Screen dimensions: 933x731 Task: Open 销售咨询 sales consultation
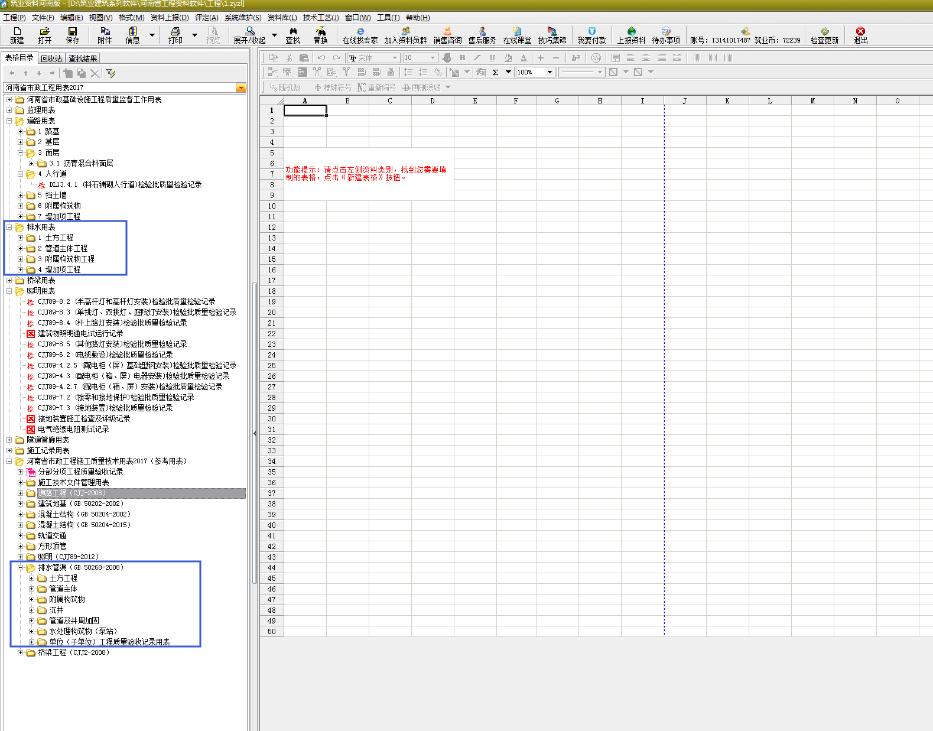click(447, 35)
